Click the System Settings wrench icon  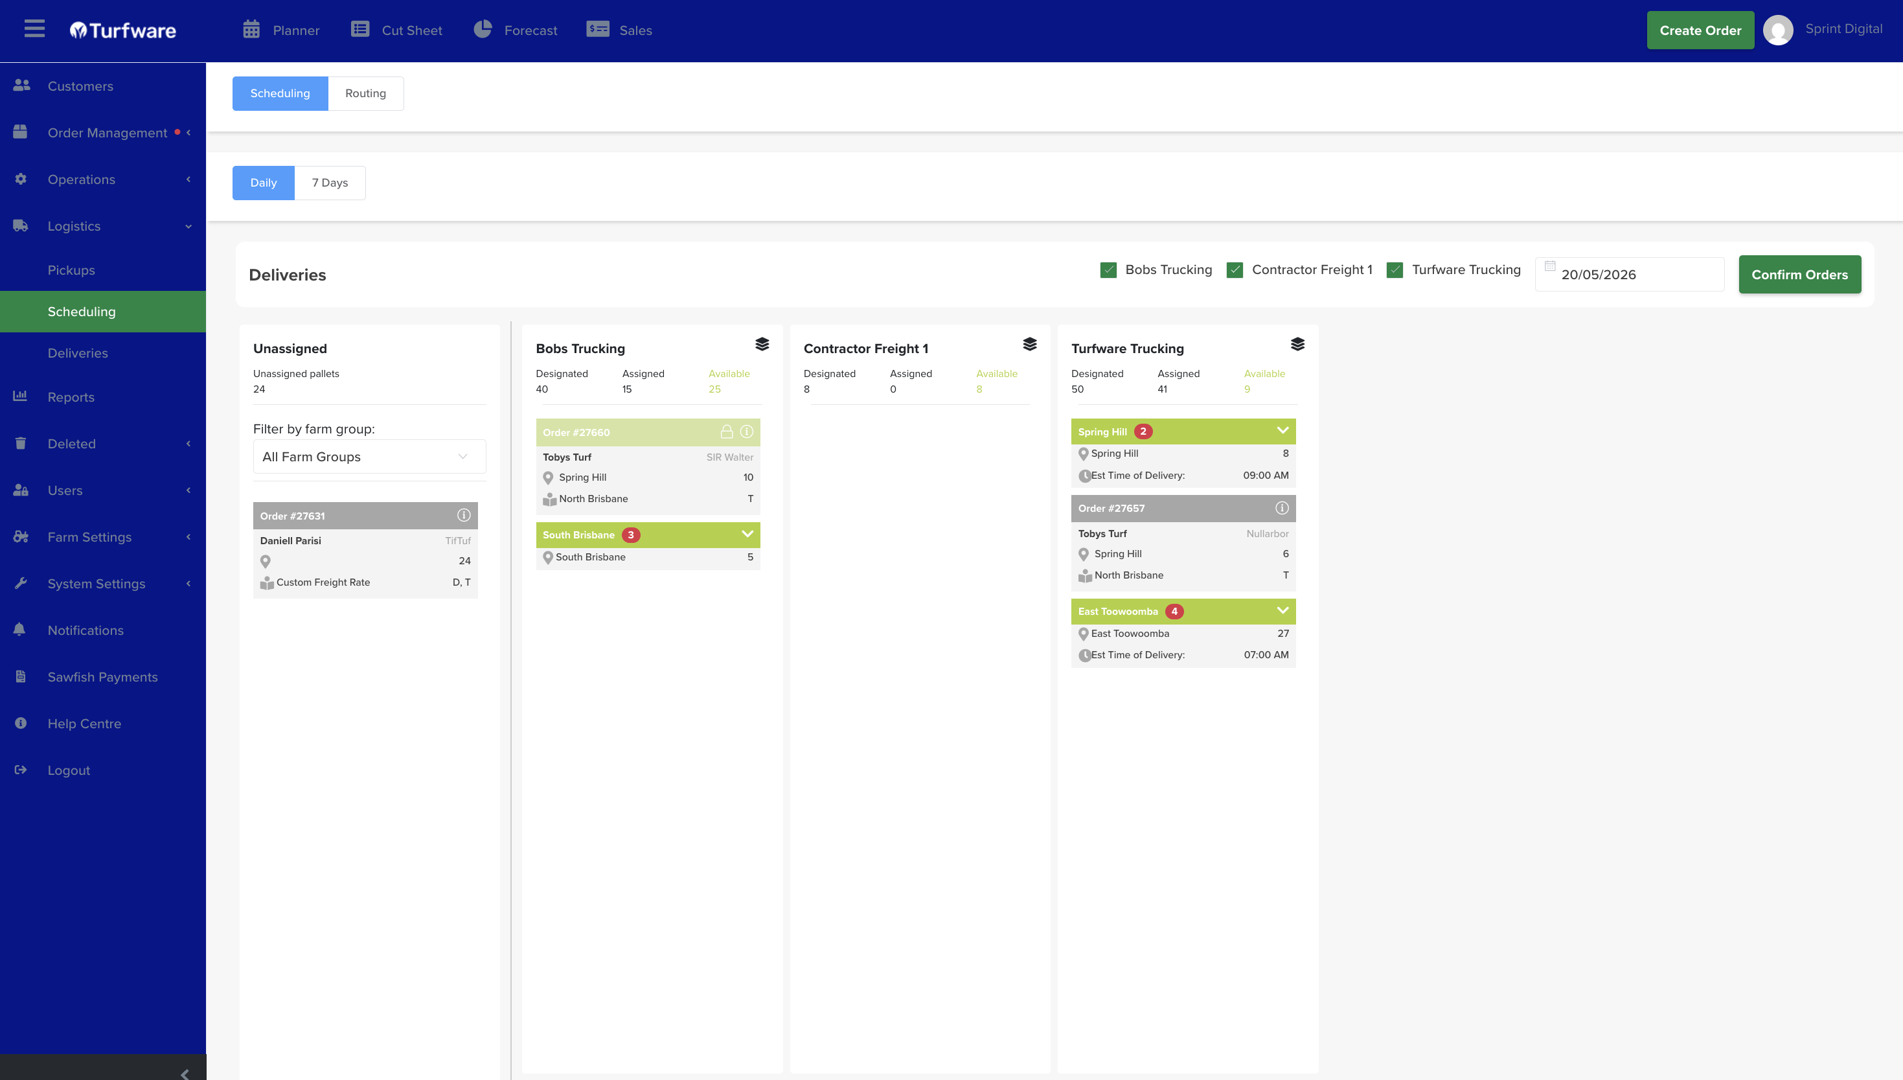click(21, 583)
